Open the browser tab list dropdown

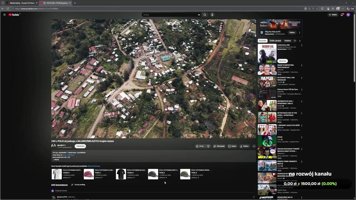[2, 3]
